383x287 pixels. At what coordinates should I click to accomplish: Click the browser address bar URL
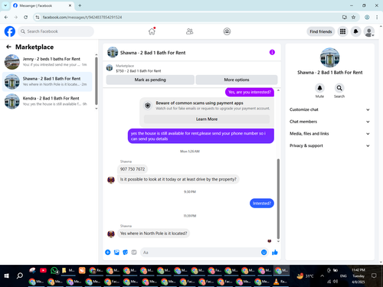point(82,17)
